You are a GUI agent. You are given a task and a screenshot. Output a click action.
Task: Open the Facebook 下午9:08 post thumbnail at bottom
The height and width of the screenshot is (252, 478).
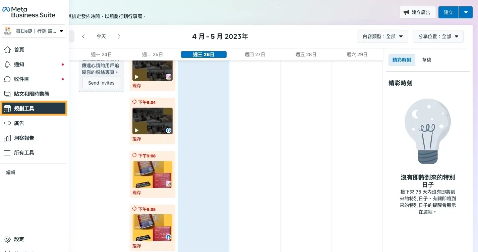[153, 228]
